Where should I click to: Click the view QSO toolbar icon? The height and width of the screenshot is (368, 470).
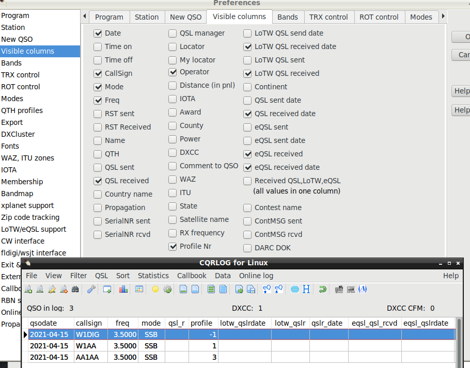(x=40, y=289)
